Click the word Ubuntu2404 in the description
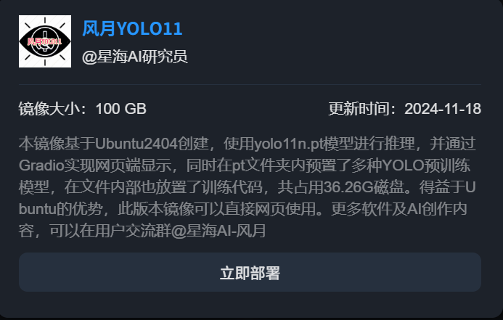The width and height of the screenshot is (503, 320). coord(136,144)
